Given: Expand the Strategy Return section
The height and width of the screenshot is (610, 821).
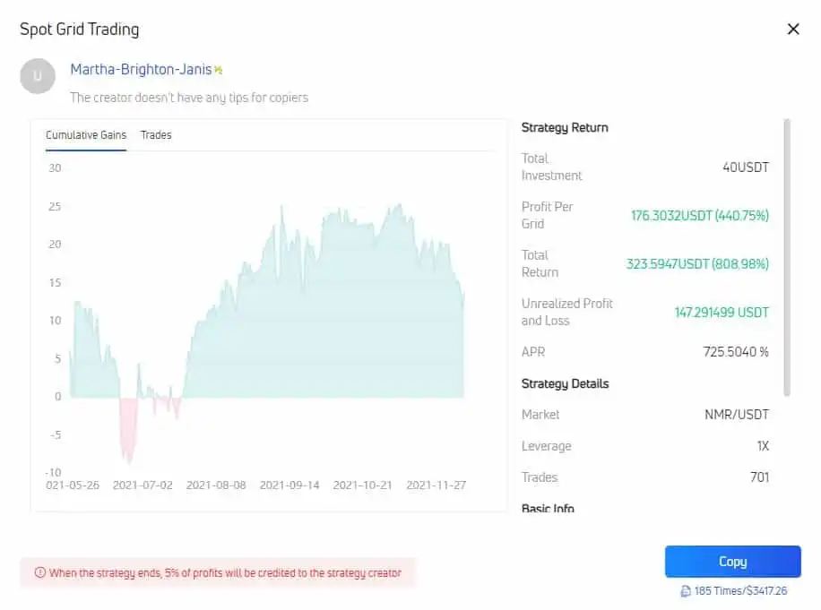Looking at the screenshot, I should pos(565,127).
